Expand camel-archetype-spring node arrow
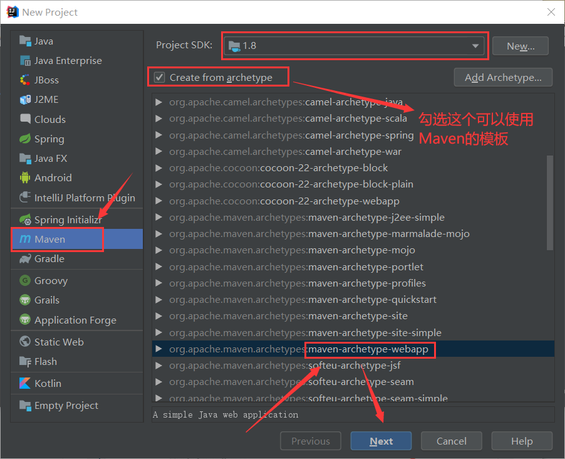The image size is (565, 459). click(158, 135)
